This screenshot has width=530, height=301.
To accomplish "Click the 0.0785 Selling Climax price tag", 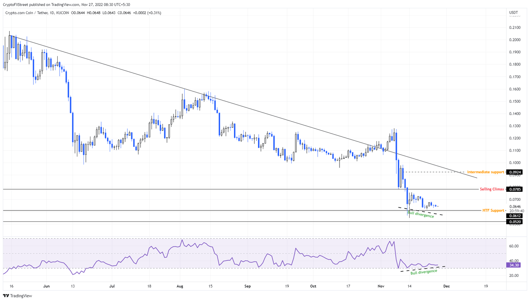I will (514, 189).
